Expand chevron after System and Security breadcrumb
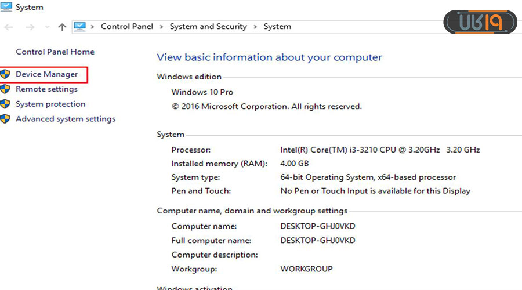The height and width of the screenshot is (290, 522). click(x=255, y=27)
